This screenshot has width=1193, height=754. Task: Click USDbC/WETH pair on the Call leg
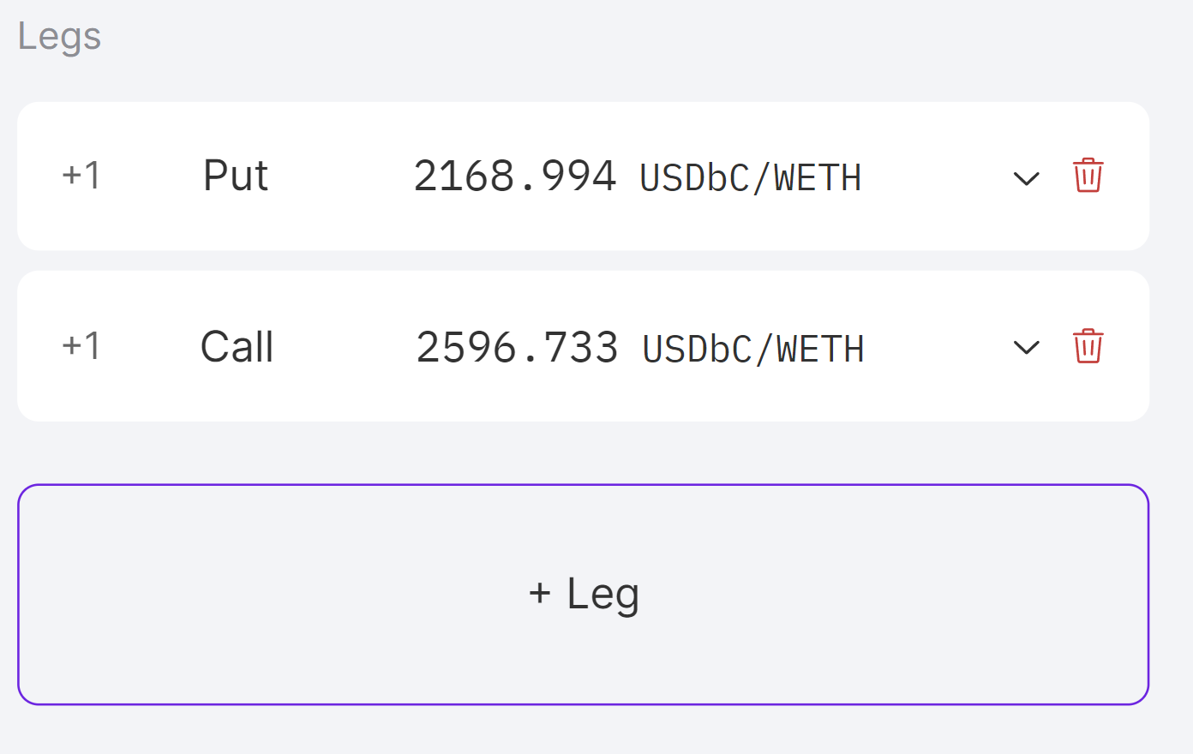[x=752, y=349]
